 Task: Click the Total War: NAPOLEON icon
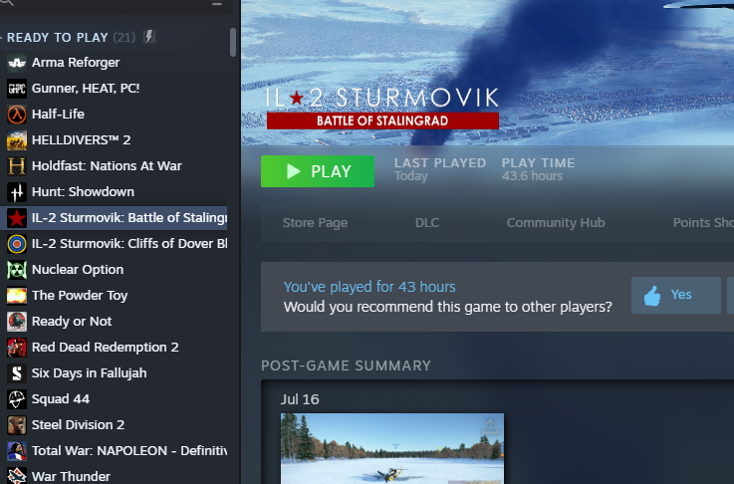point(17,451)
